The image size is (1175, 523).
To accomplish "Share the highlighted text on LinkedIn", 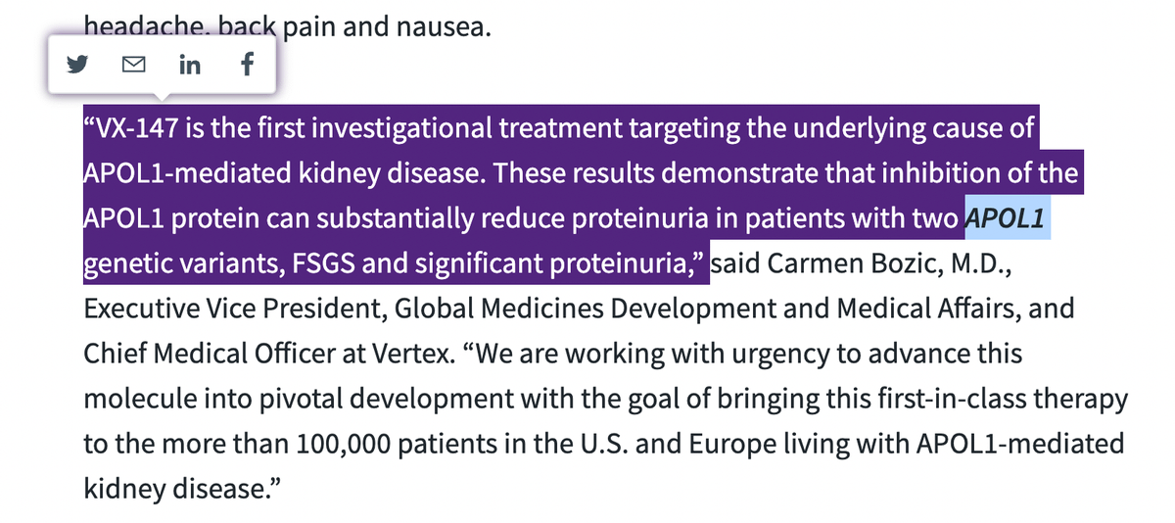I will pyautogui.click(x=190, y=66).
